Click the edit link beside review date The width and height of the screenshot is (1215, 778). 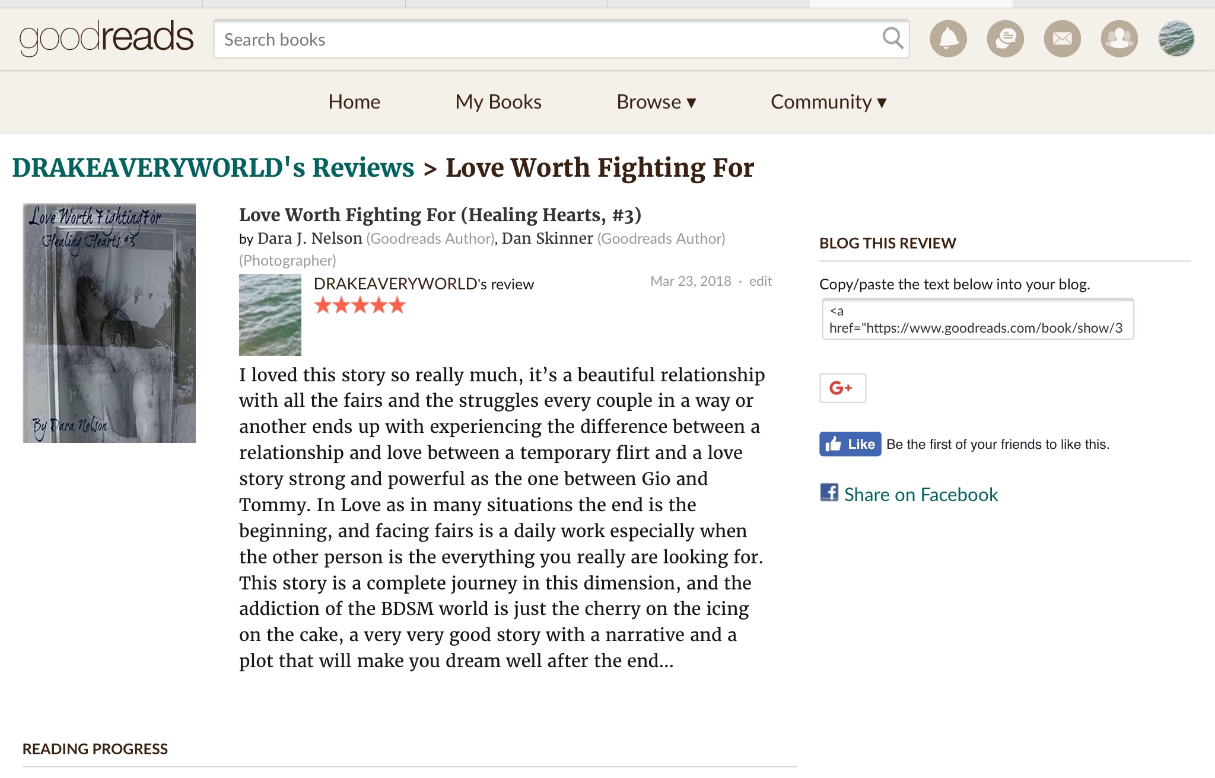(x=760, y=281)
